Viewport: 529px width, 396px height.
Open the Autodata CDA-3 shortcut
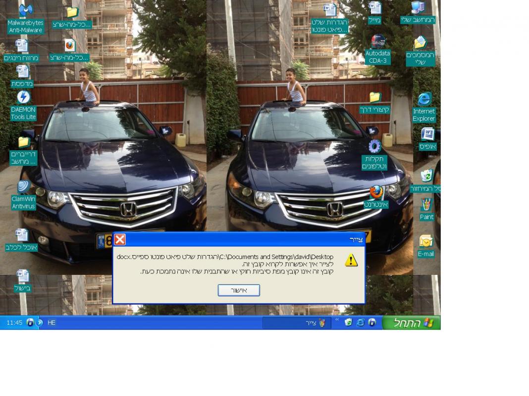[x=377, y=42]
